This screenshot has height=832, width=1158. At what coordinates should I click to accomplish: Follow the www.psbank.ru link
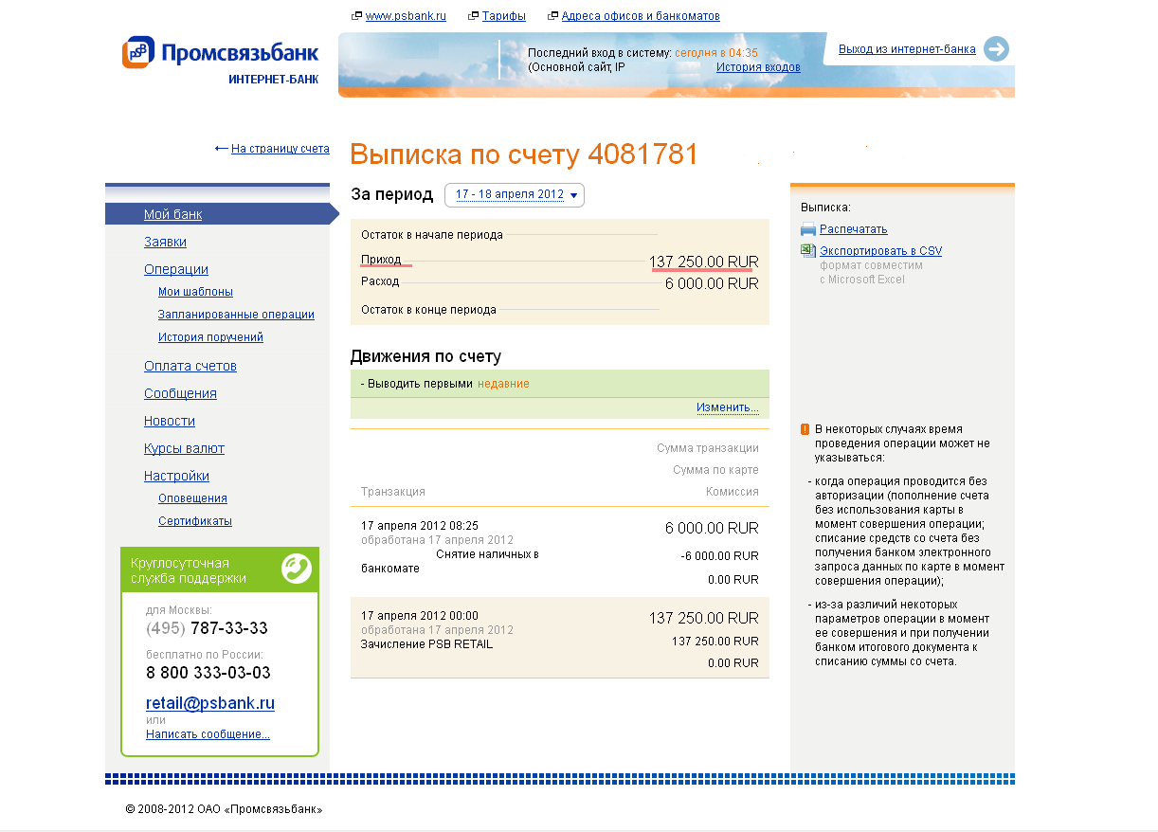point(406,16)
